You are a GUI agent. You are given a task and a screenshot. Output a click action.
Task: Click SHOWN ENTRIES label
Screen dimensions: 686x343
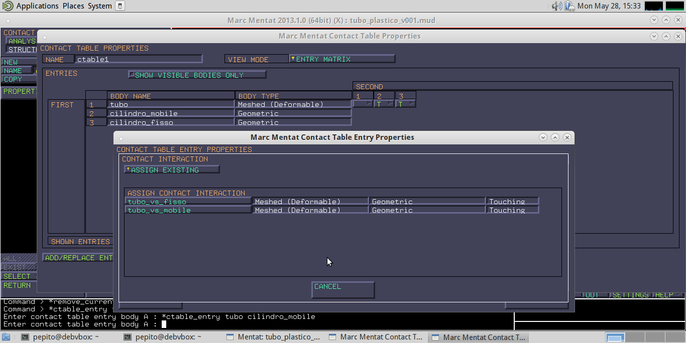80,241
